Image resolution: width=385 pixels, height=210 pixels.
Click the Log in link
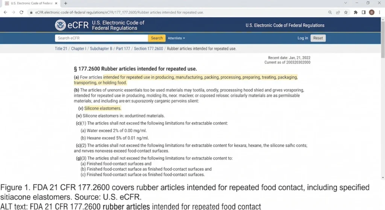click(x=303, y=38)
